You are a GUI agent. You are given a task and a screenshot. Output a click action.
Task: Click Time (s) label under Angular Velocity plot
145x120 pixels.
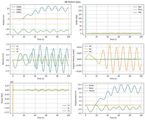[x=113, y=79]
